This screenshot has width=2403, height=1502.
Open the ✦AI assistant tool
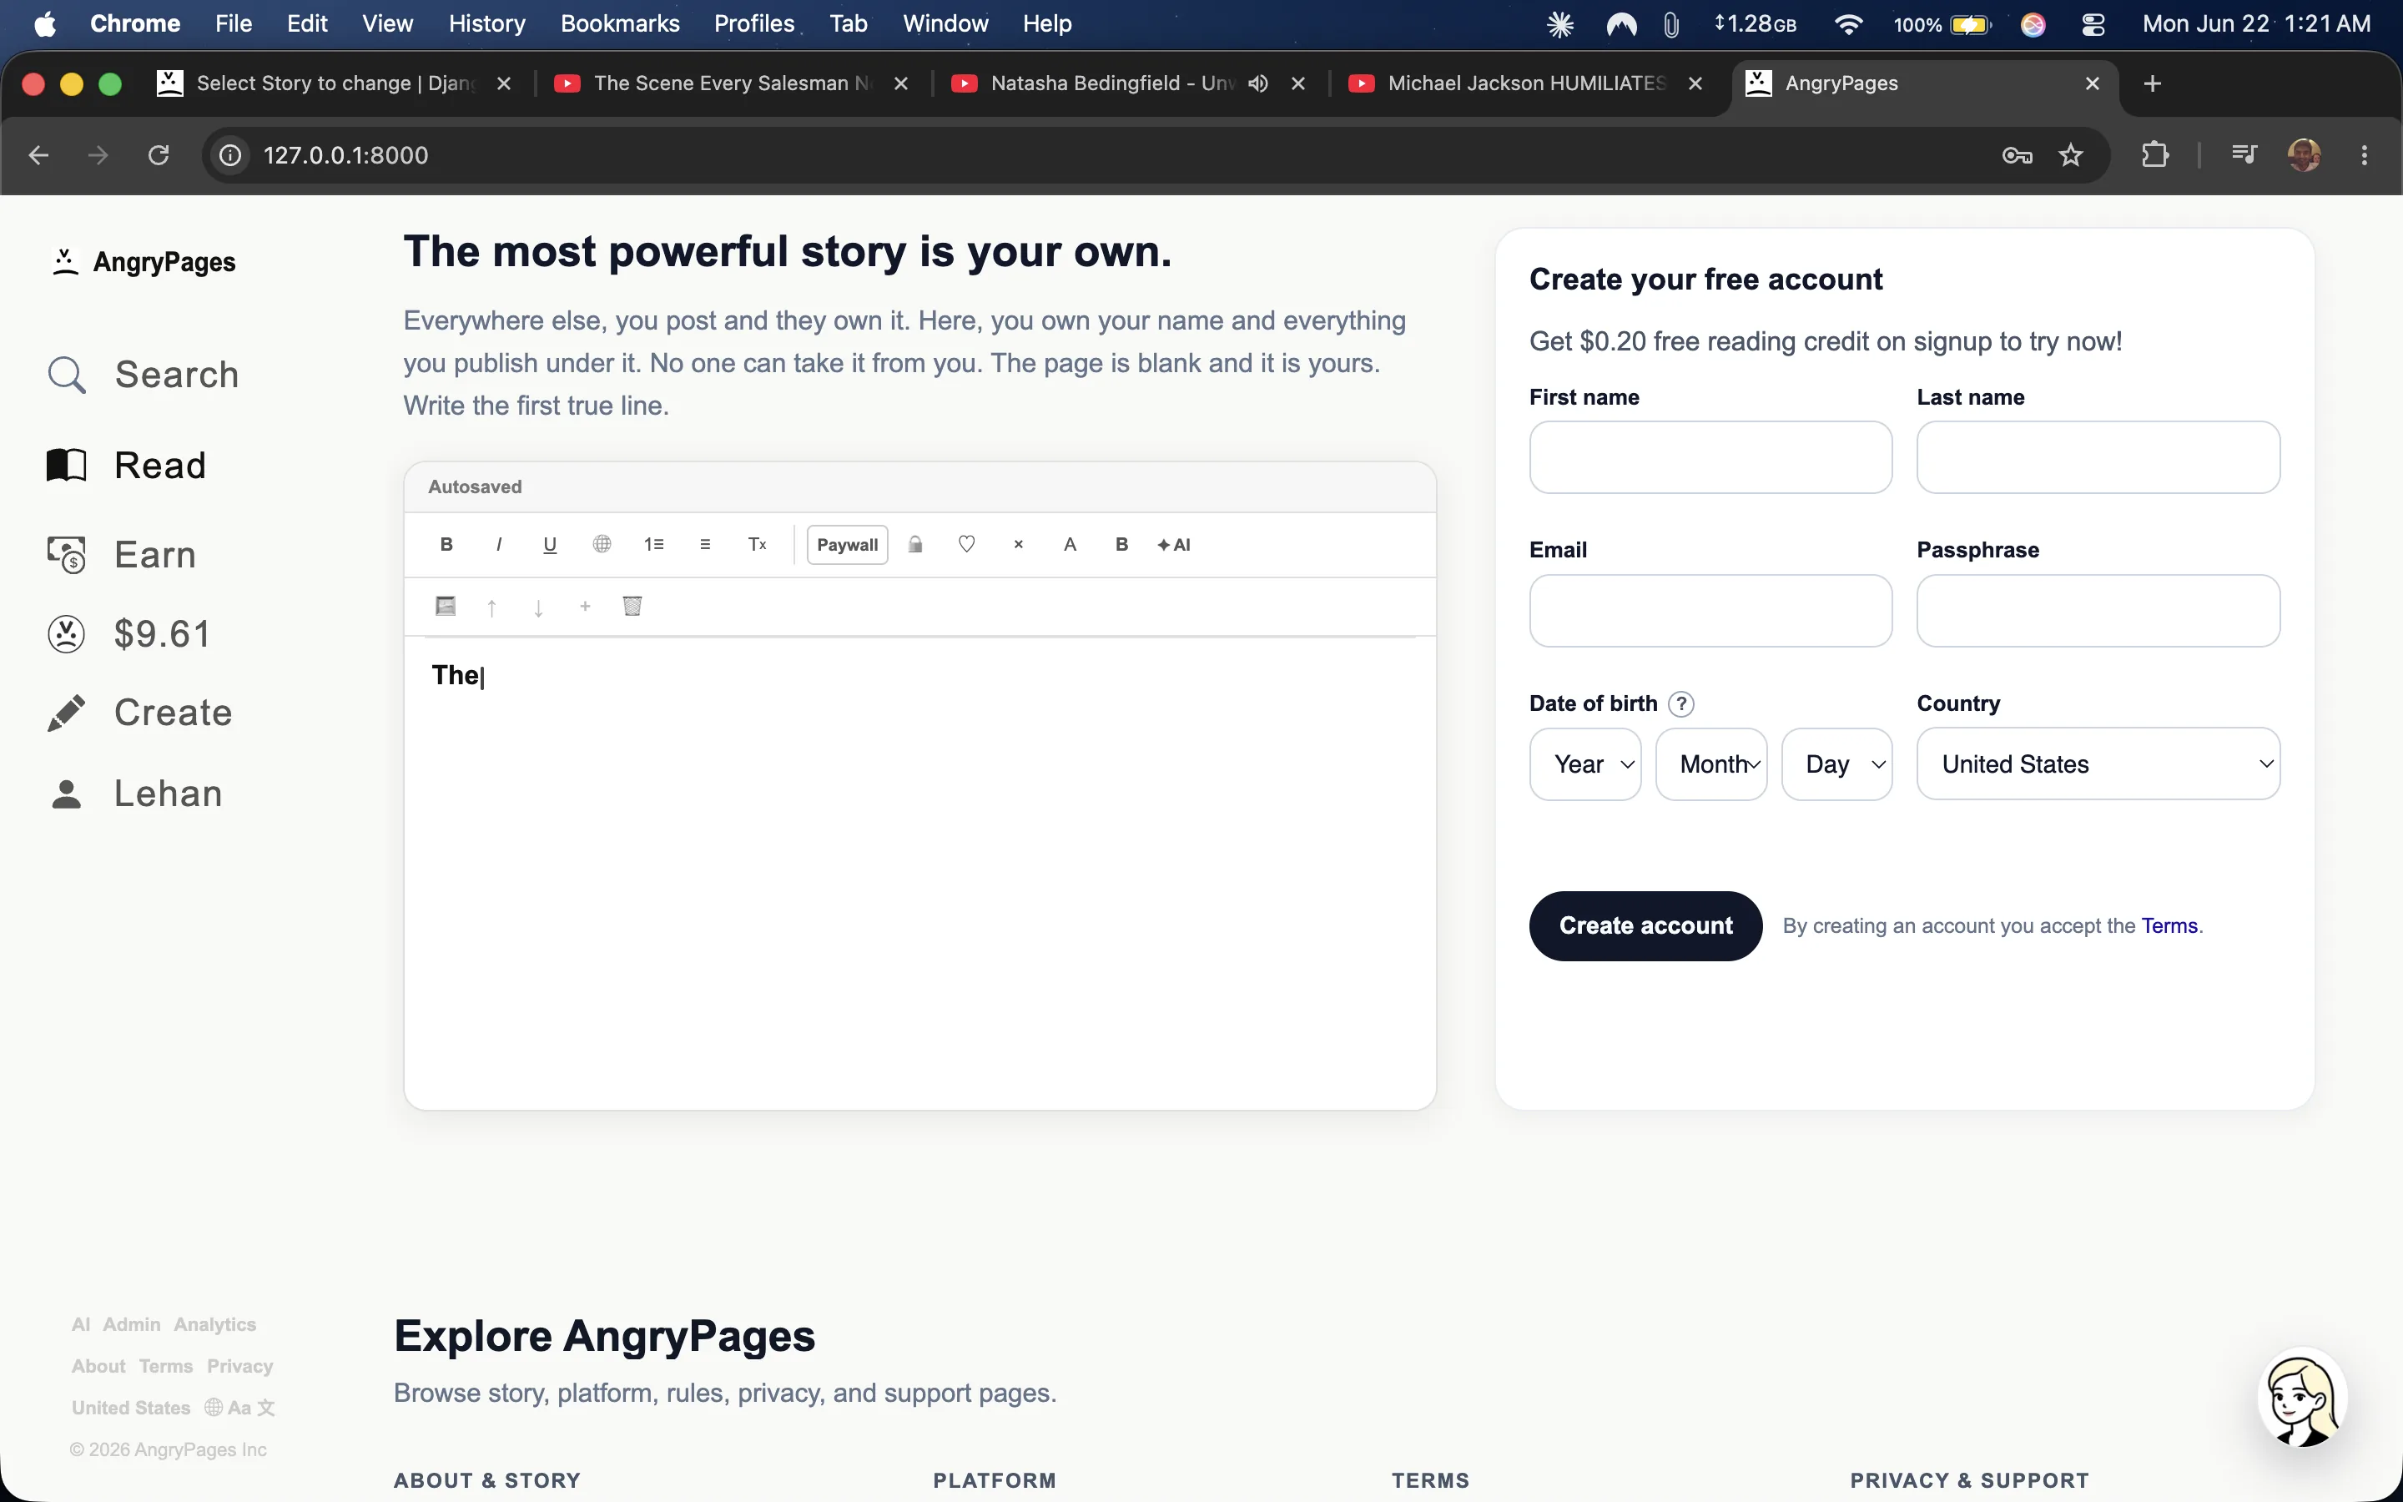coord(1174,544)
